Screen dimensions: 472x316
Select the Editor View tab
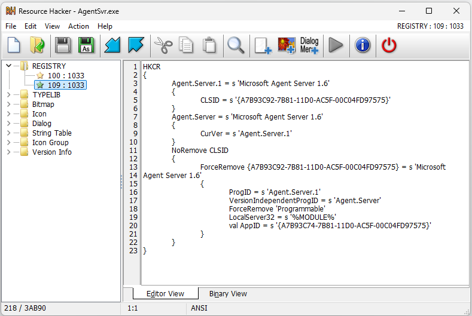(165, 294)
